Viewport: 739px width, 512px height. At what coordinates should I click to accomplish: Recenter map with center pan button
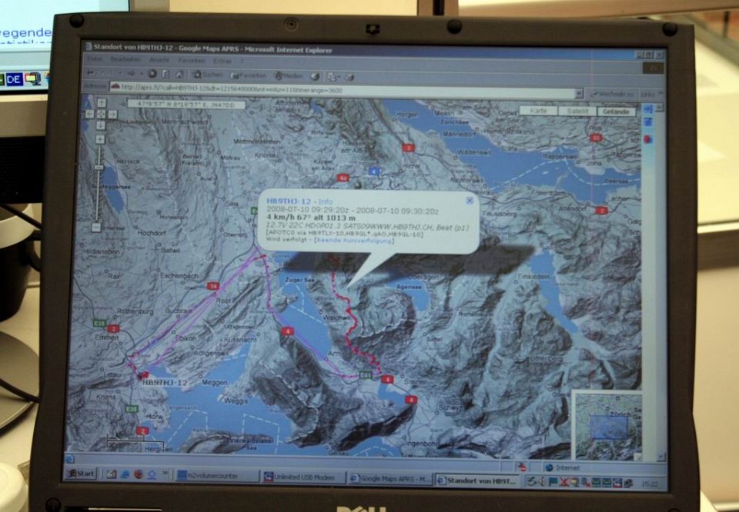102,115
